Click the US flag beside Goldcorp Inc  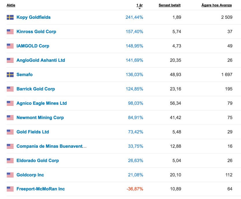pyautogui.click(x=10, y=175)
